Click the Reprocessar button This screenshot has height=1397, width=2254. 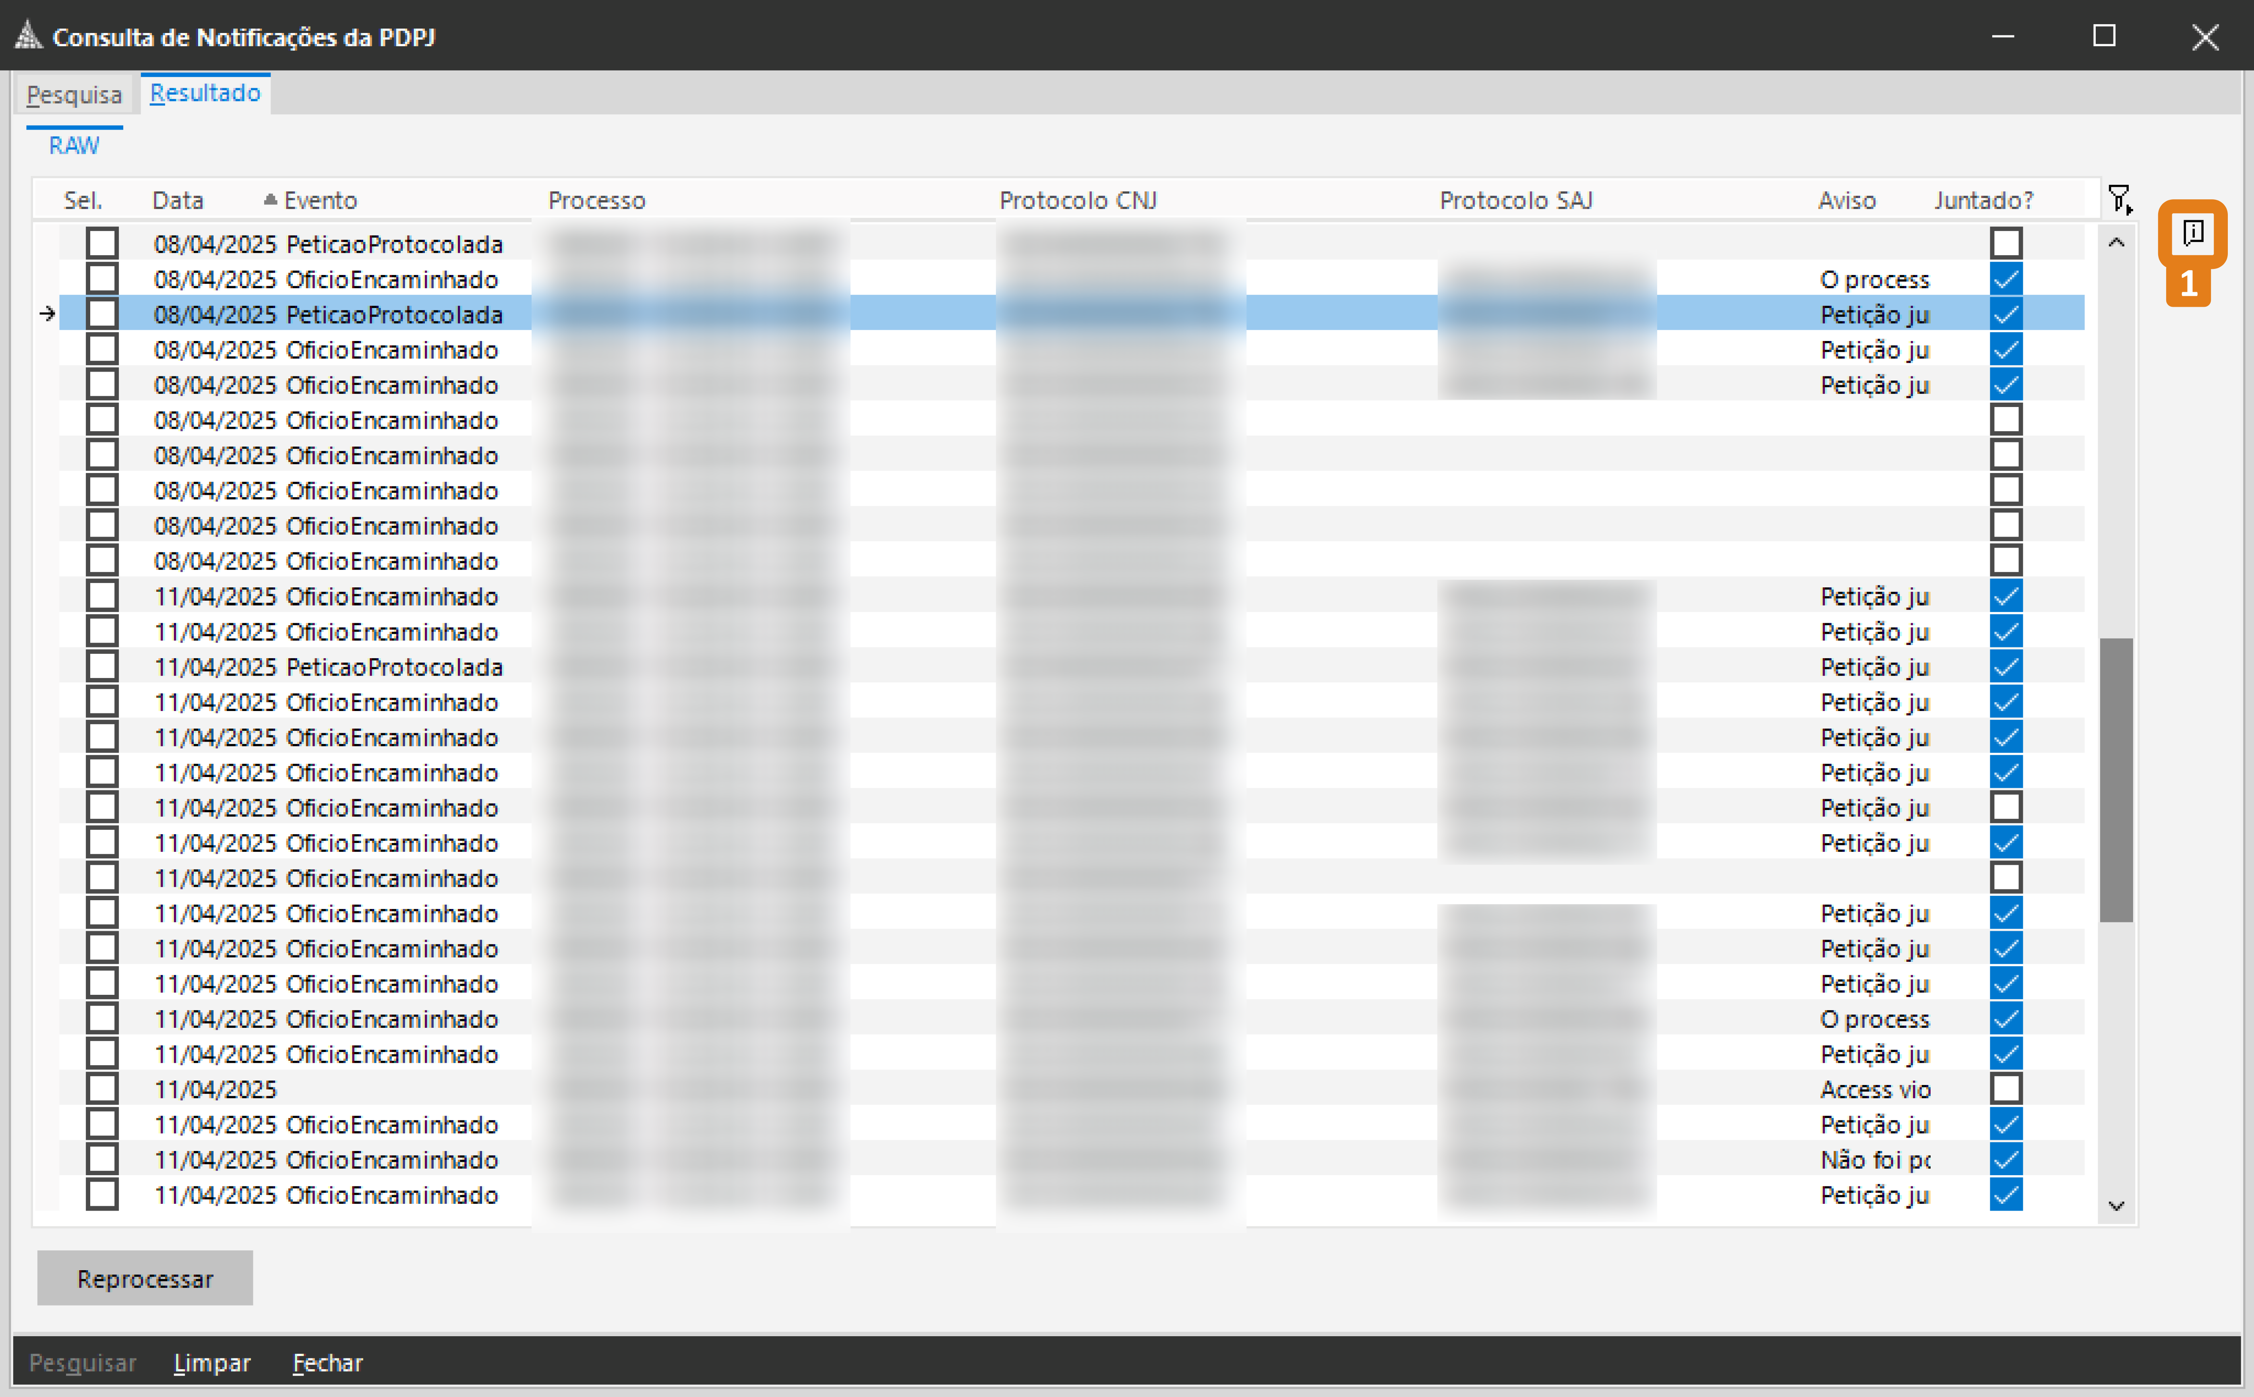145,1279
